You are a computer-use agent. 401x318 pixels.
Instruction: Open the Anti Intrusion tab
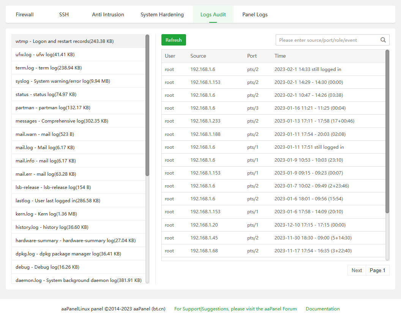click(108, 14)
